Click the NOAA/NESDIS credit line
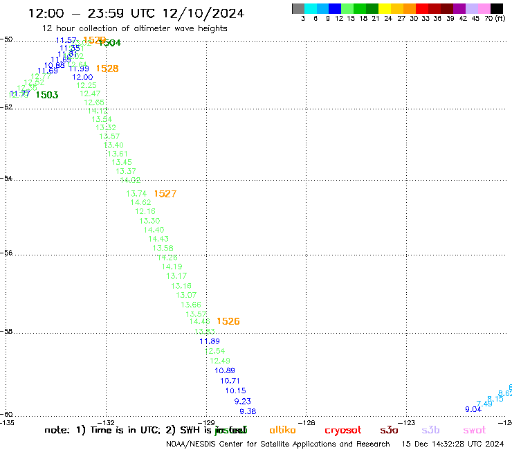 point(278,444)
